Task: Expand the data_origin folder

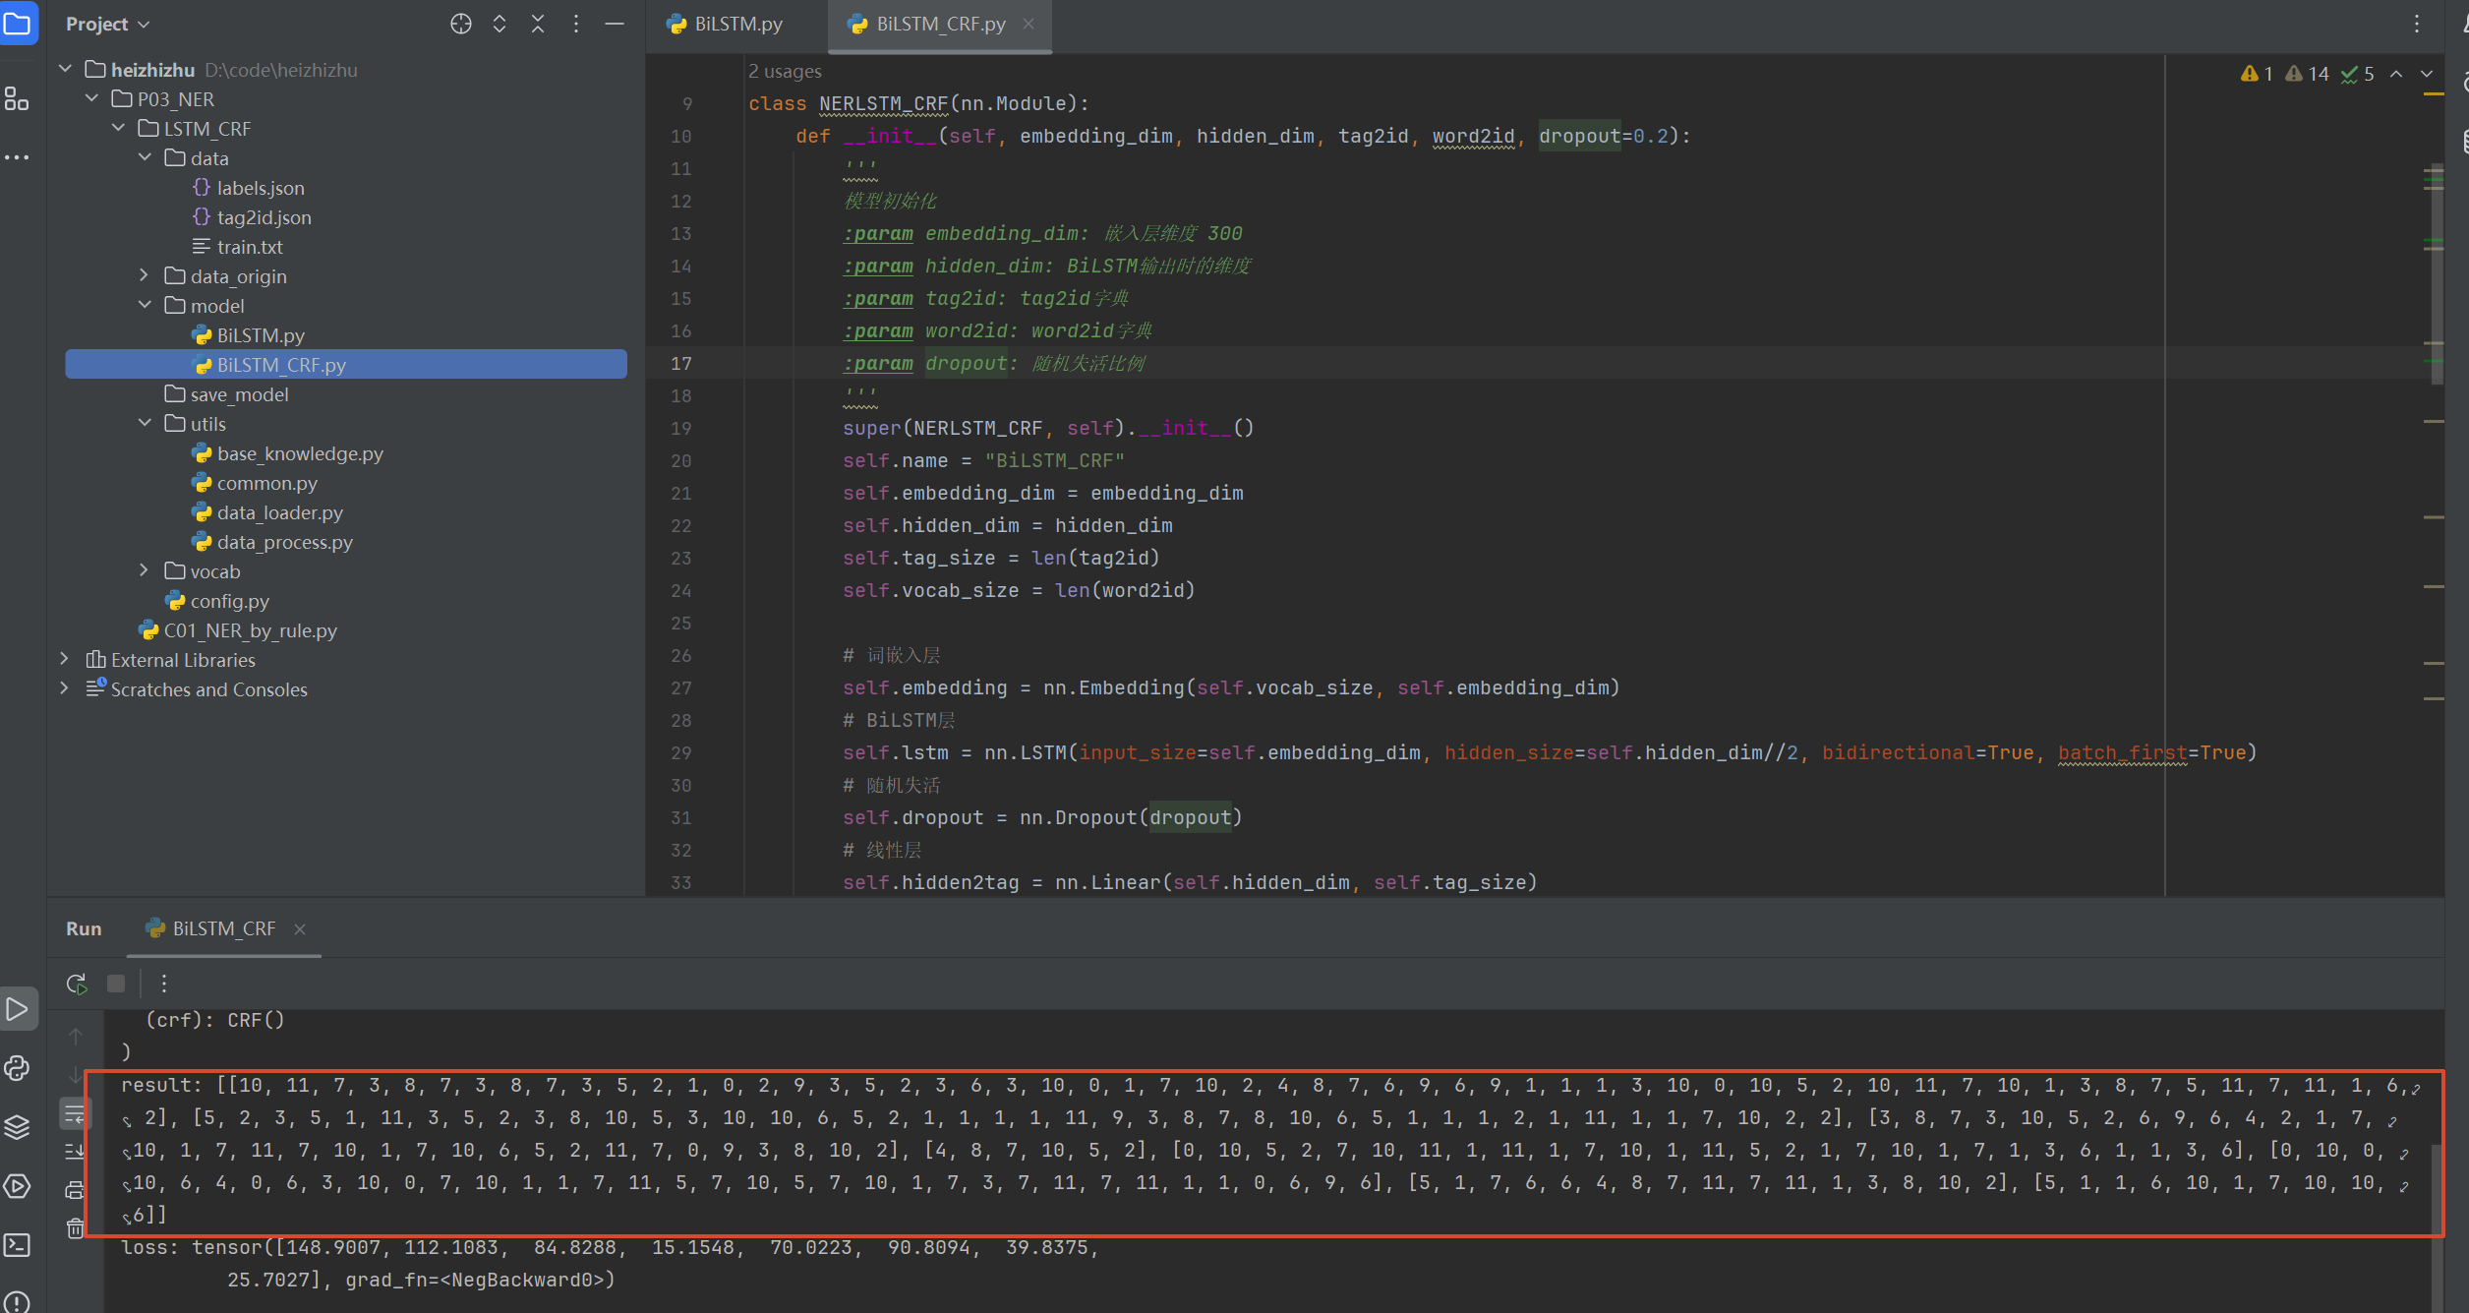Action: click(144, 275)
